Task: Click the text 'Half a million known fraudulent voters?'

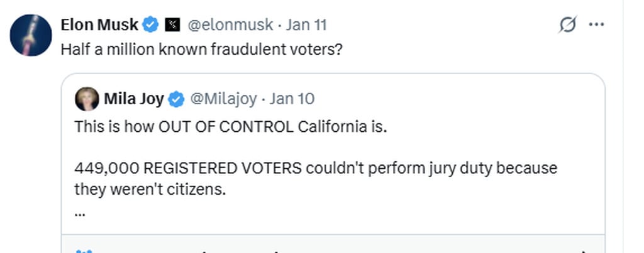Action: click(x=201, y=49)
